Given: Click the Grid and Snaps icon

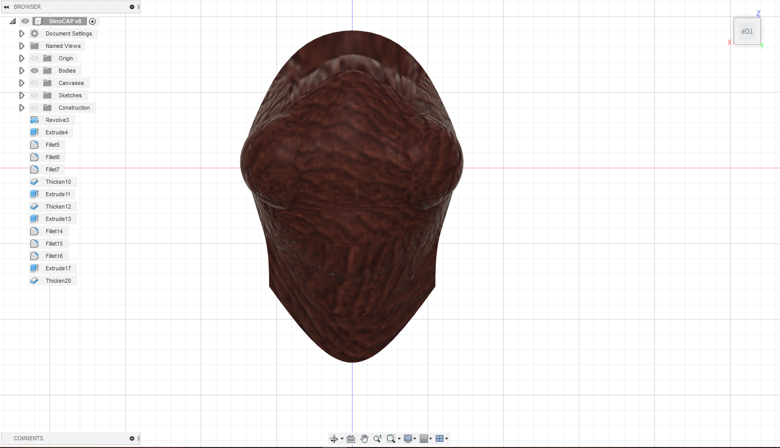Looking at the screenshot, I should click(424, 439).
